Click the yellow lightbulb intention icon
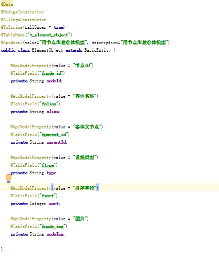The image size is (219, 261). pyautogui.click(x=9, y=179)
